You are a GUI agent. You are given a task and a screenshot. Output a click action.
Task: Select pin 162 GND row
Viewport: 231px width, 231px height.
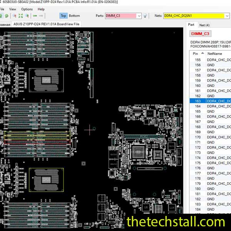point(210,96)
